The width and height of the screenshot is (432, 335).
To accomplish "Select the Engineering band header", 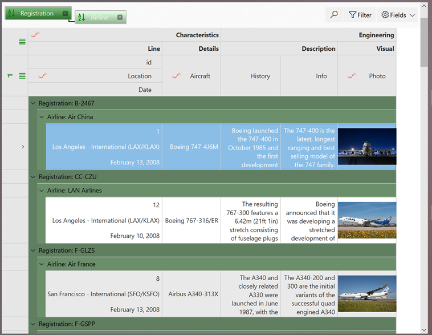I will pos(308,35).
